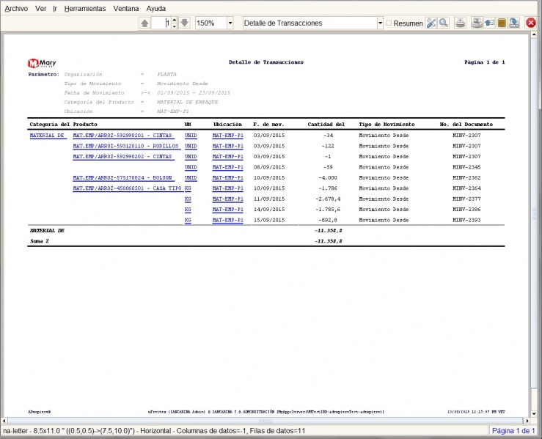Click MAT-EMP-P1 link in MINV-2345 row
Screen dimensions: 542x439
(228, 167)
